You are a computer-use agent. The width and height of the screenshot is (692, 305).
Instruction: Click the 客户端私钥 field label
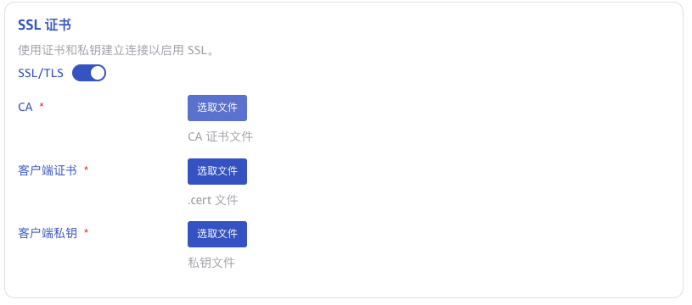click(x=48, y=233)
